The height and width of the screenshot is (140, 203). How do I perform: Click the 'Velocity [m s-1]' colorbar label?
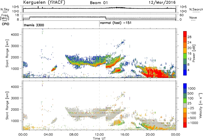[201, 105]
